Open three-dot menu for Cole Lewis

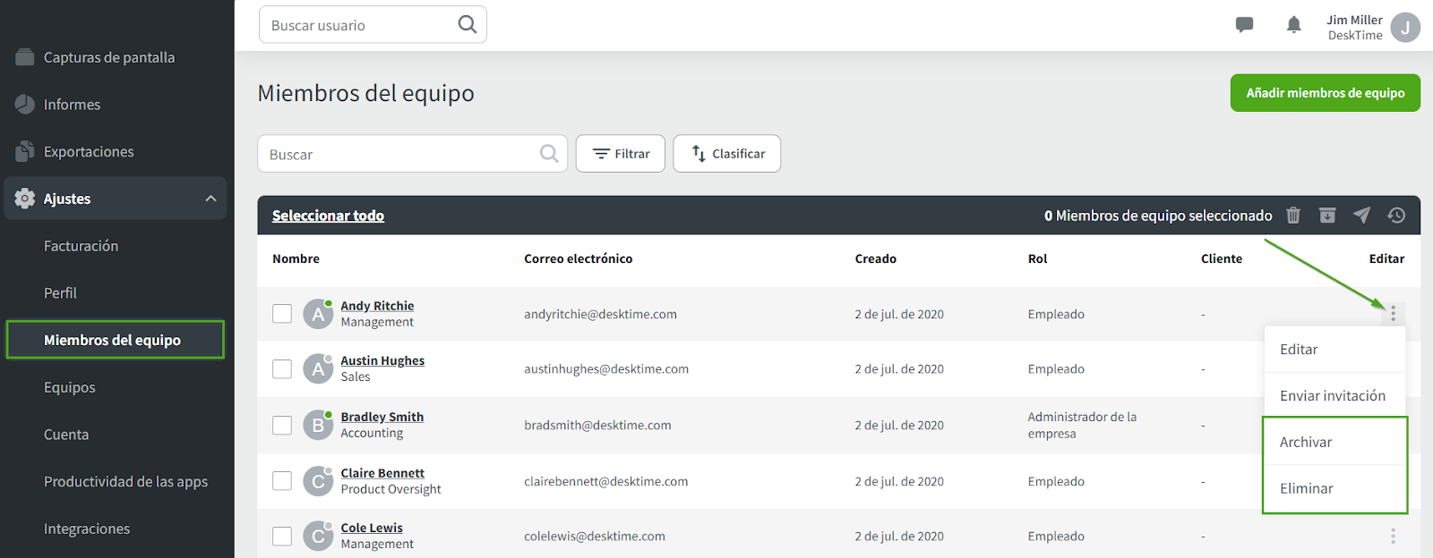click(1393, 536)
